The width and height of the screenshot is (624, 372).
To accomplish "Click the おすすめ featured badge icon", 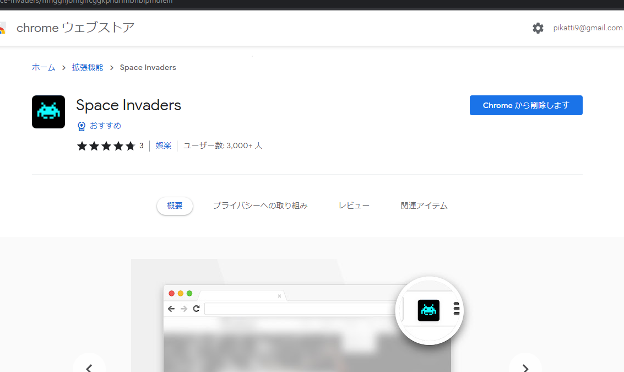I will tap(81, 126).
